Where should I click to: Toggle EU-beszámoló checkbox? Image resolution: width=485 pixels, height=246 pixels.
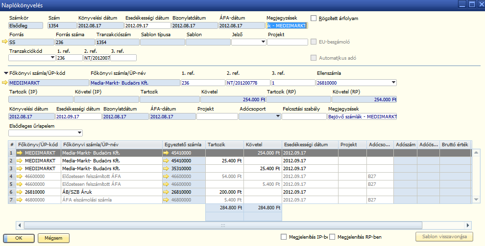pyautogui.click(x=314, y=42)
